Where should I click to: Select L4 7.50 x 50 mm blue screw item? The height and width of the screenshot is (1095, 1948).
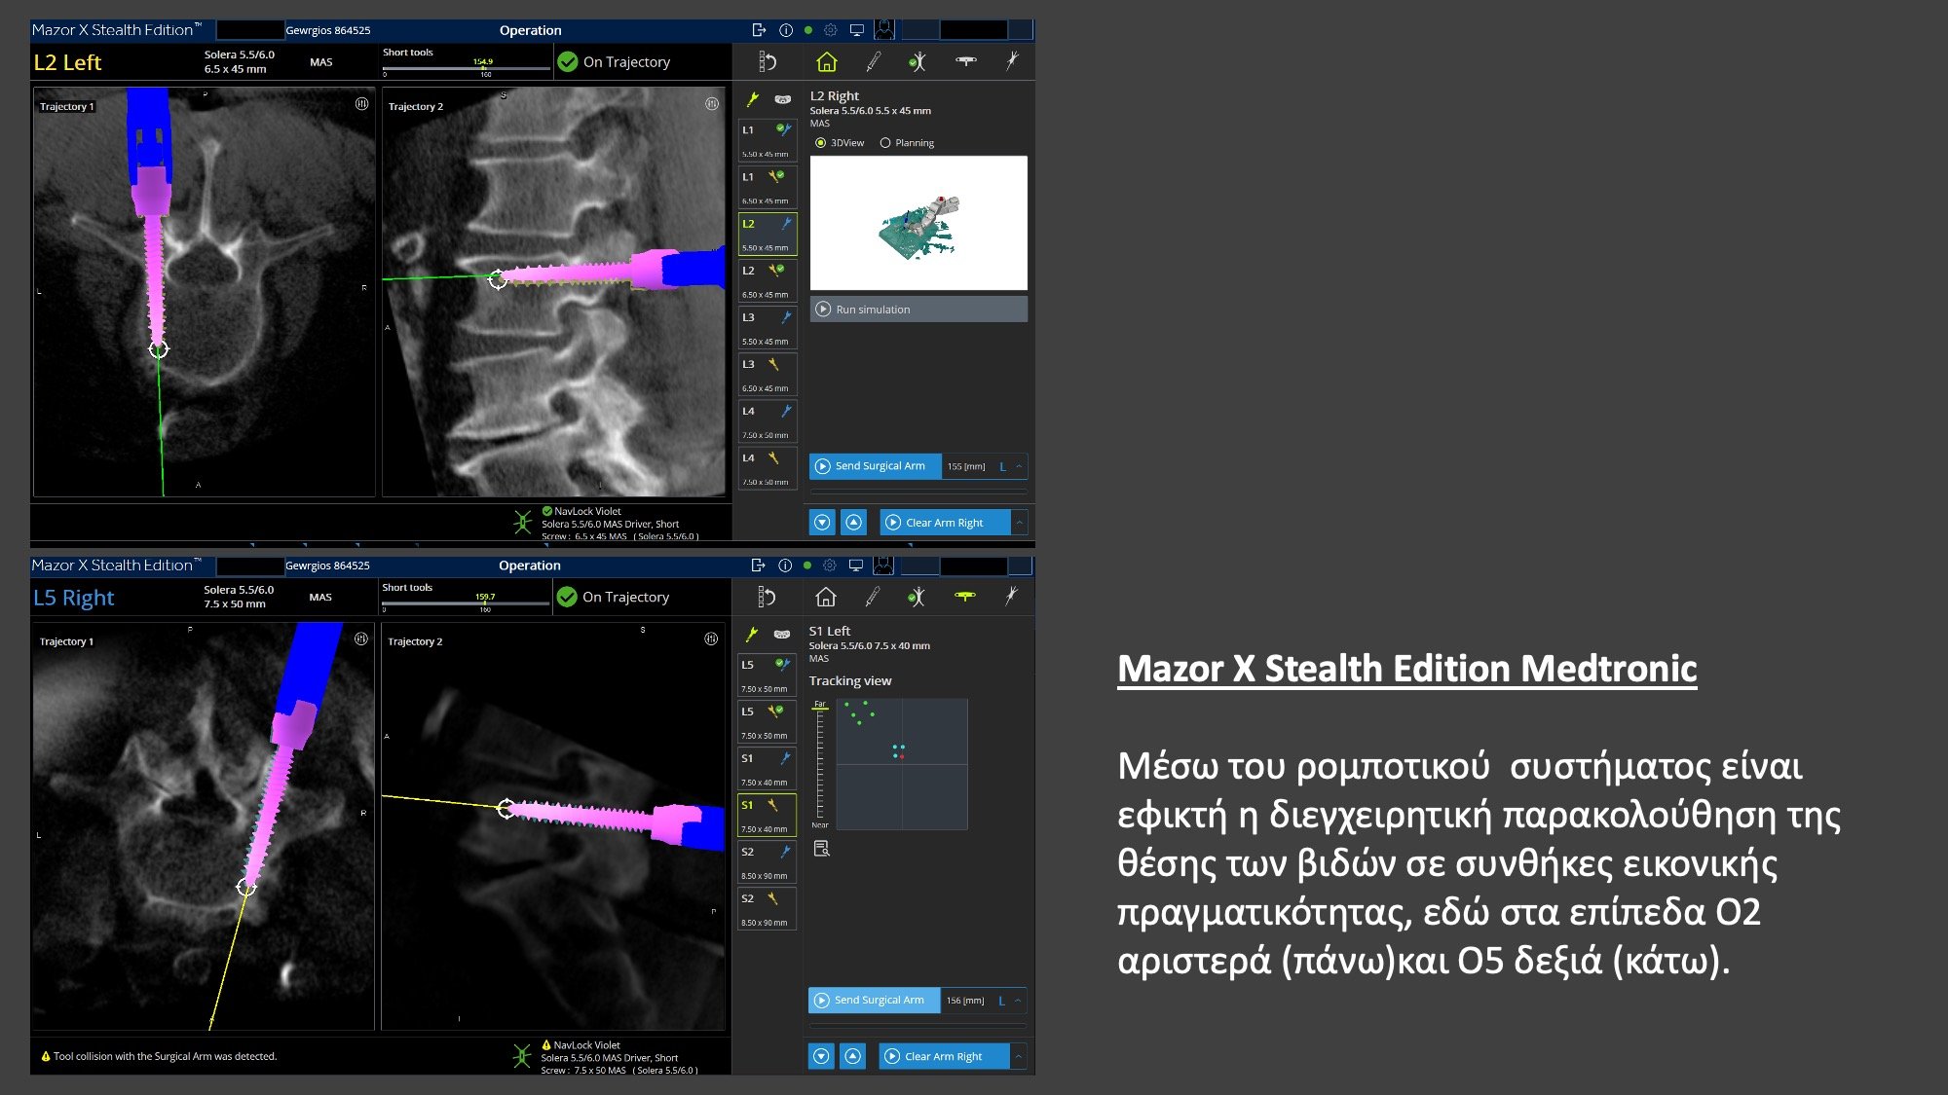click(x=768, y=421)
